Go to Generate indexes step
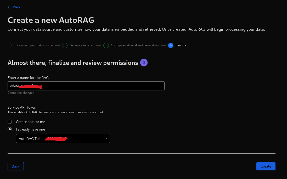This screenshot has height=179, width=287. (82, 45)
